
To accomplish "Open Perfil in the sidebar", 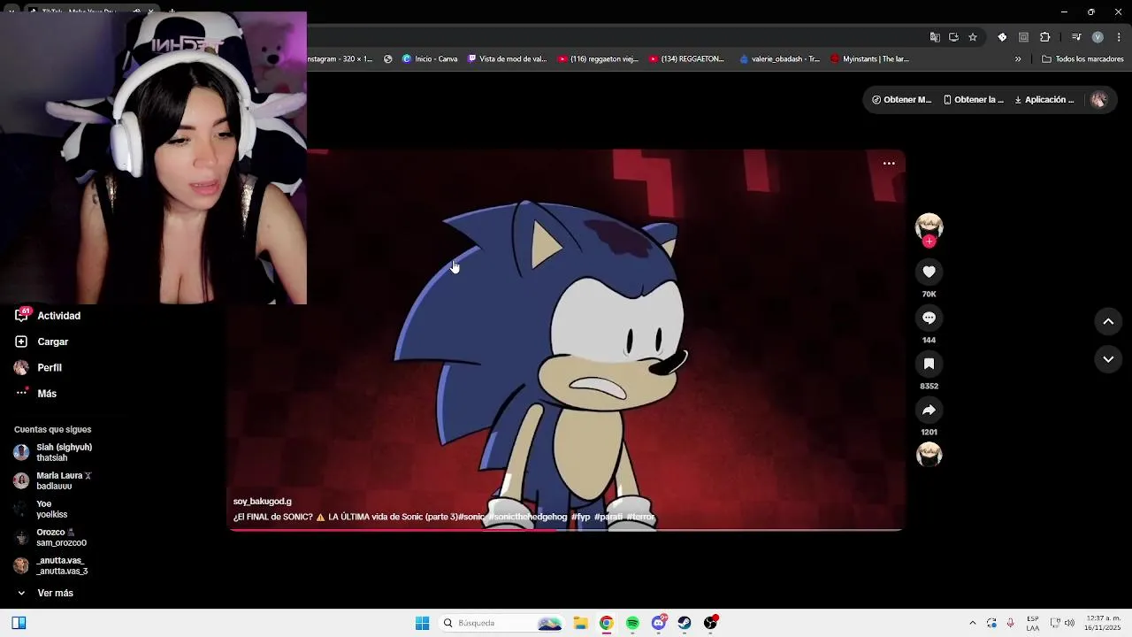I will pyautogui.click(x=38, y=367).
